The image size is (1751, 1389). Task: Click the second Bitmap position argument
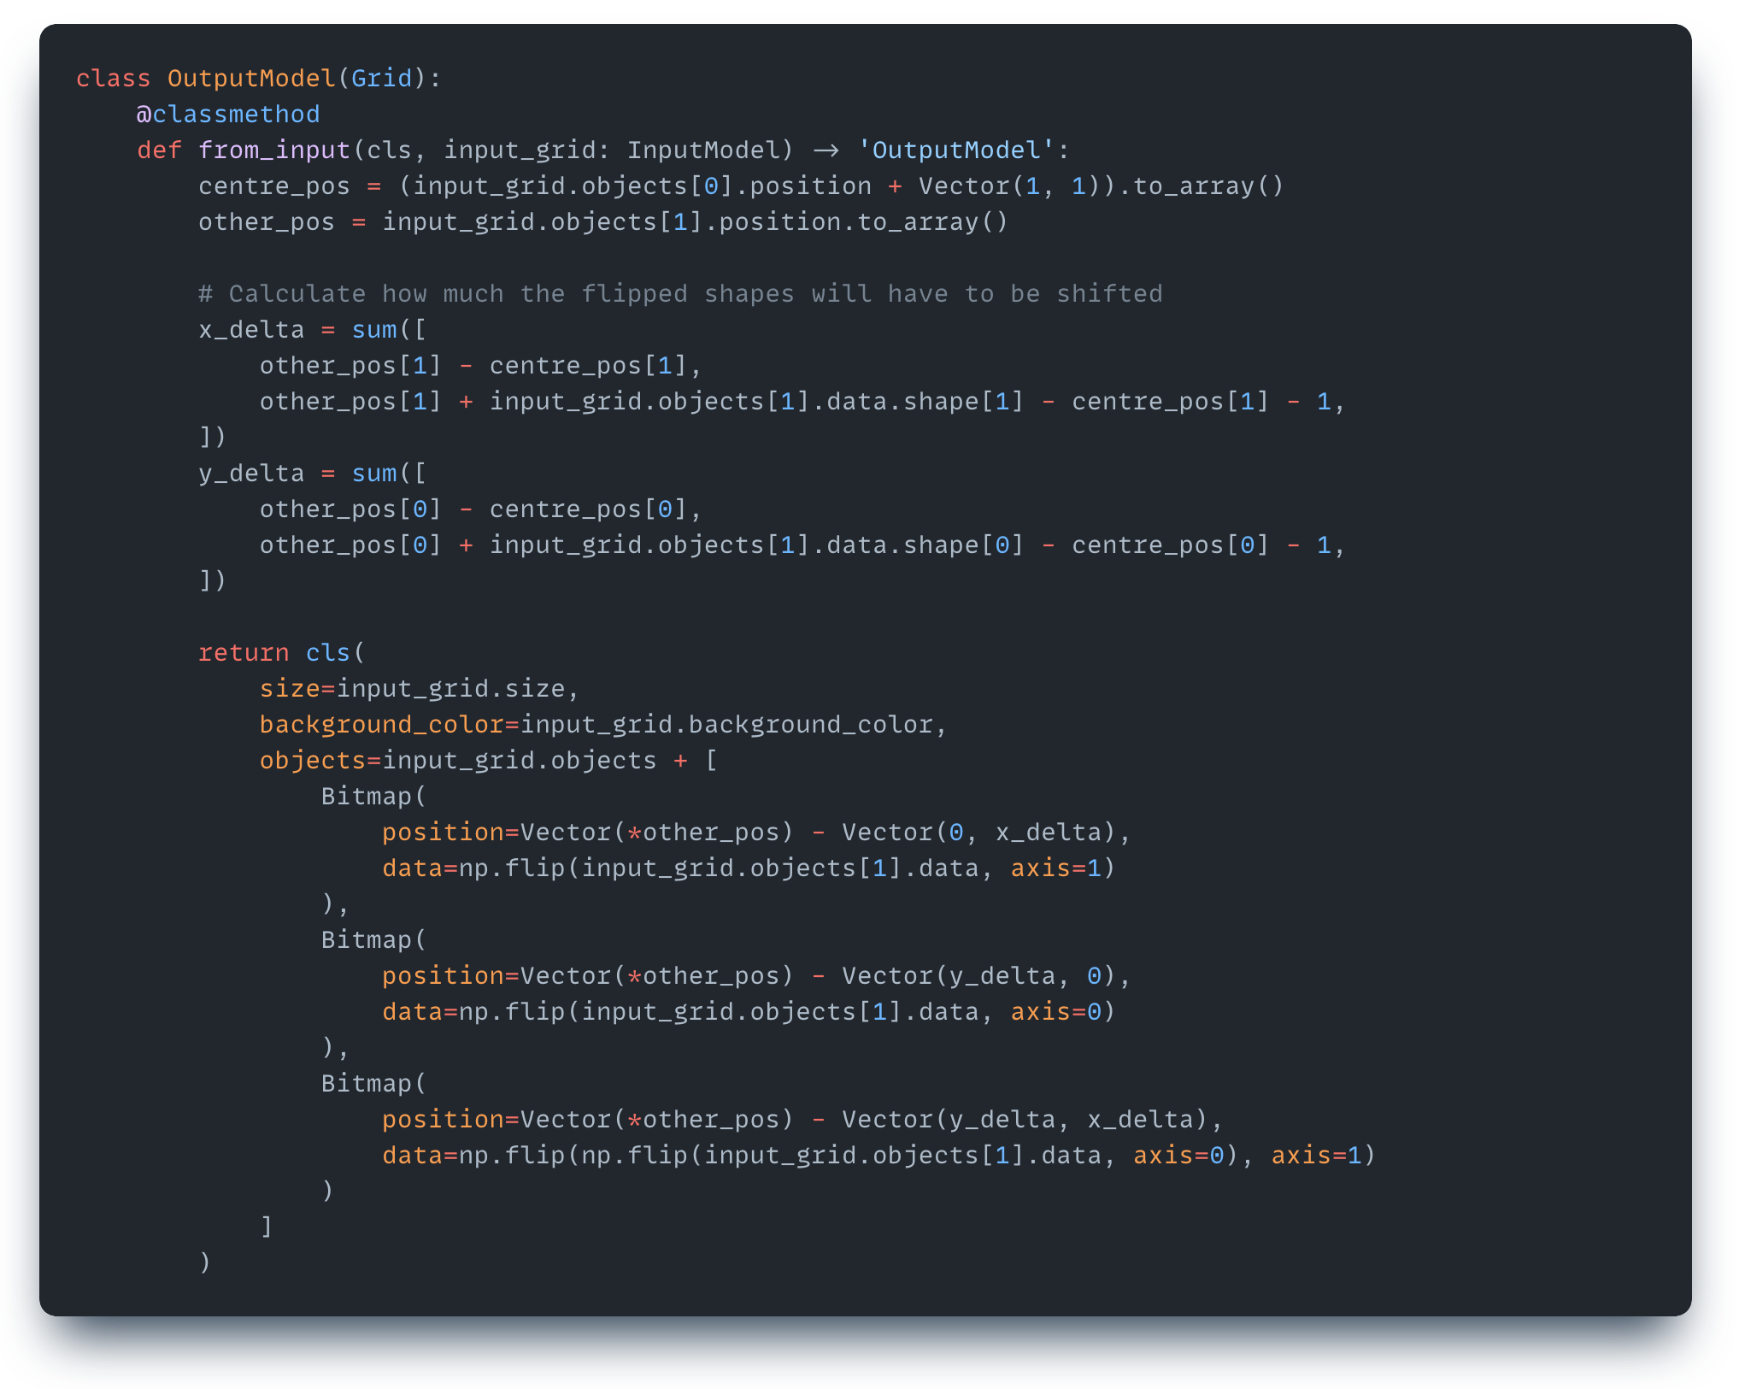tap(444, 975)
